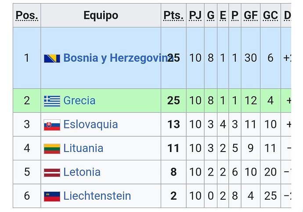303x212 pixels.
Task: Click the GC column header abbreviation
Action: [x=271, y=15]
